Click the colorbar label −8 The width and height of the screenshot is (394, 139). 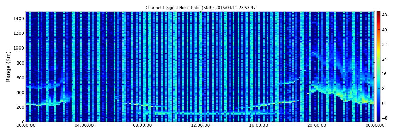[x=384, y=118]
